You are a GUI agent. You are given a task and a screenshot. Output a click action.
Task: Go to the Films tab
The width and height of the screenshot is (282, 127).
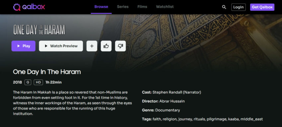[142, 7]
